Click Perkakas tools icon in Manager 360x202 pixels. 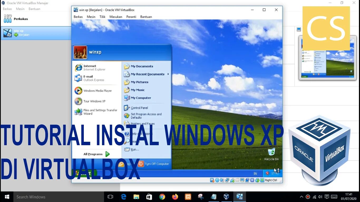(x=8, y=19)
